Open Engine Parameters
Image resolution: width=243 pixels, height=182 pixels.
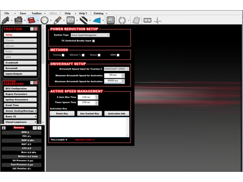[x=20, y=94]
